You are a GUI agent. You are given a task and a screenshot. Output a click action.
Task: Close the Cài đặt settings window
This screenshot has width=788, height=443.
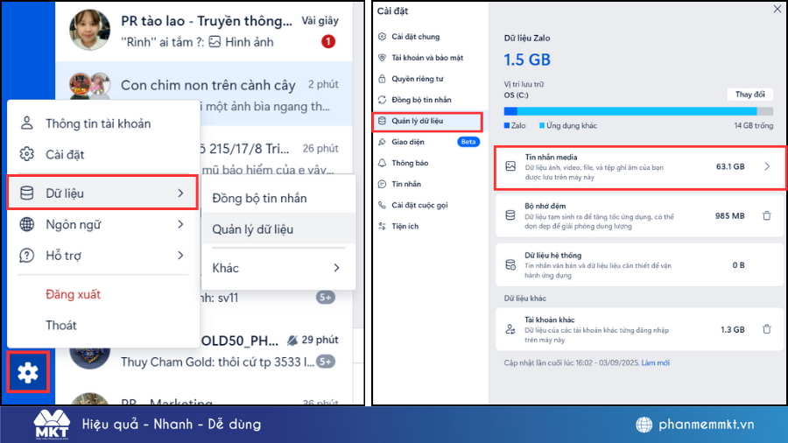pos(777,10)
